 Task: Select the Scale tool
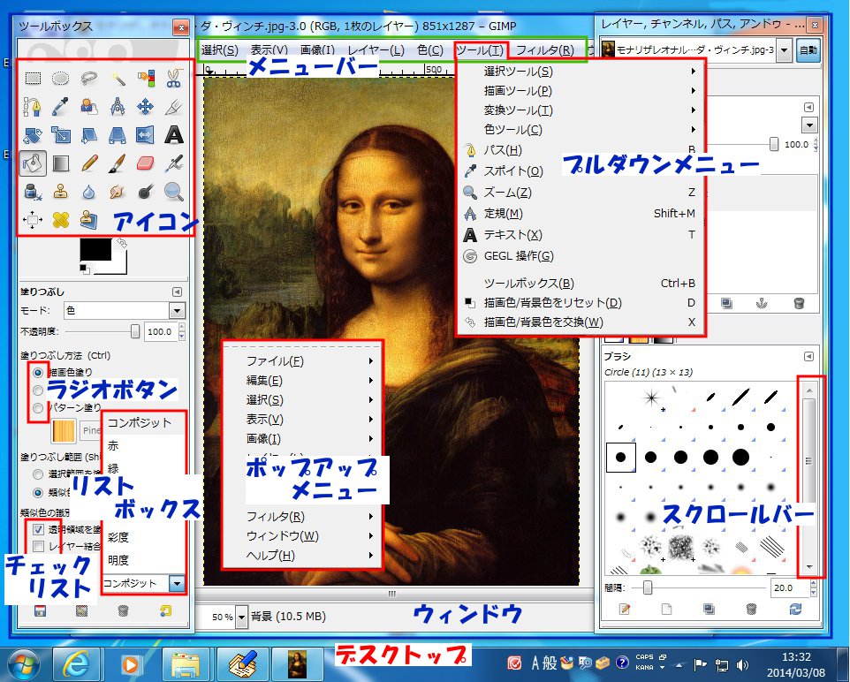61,135
